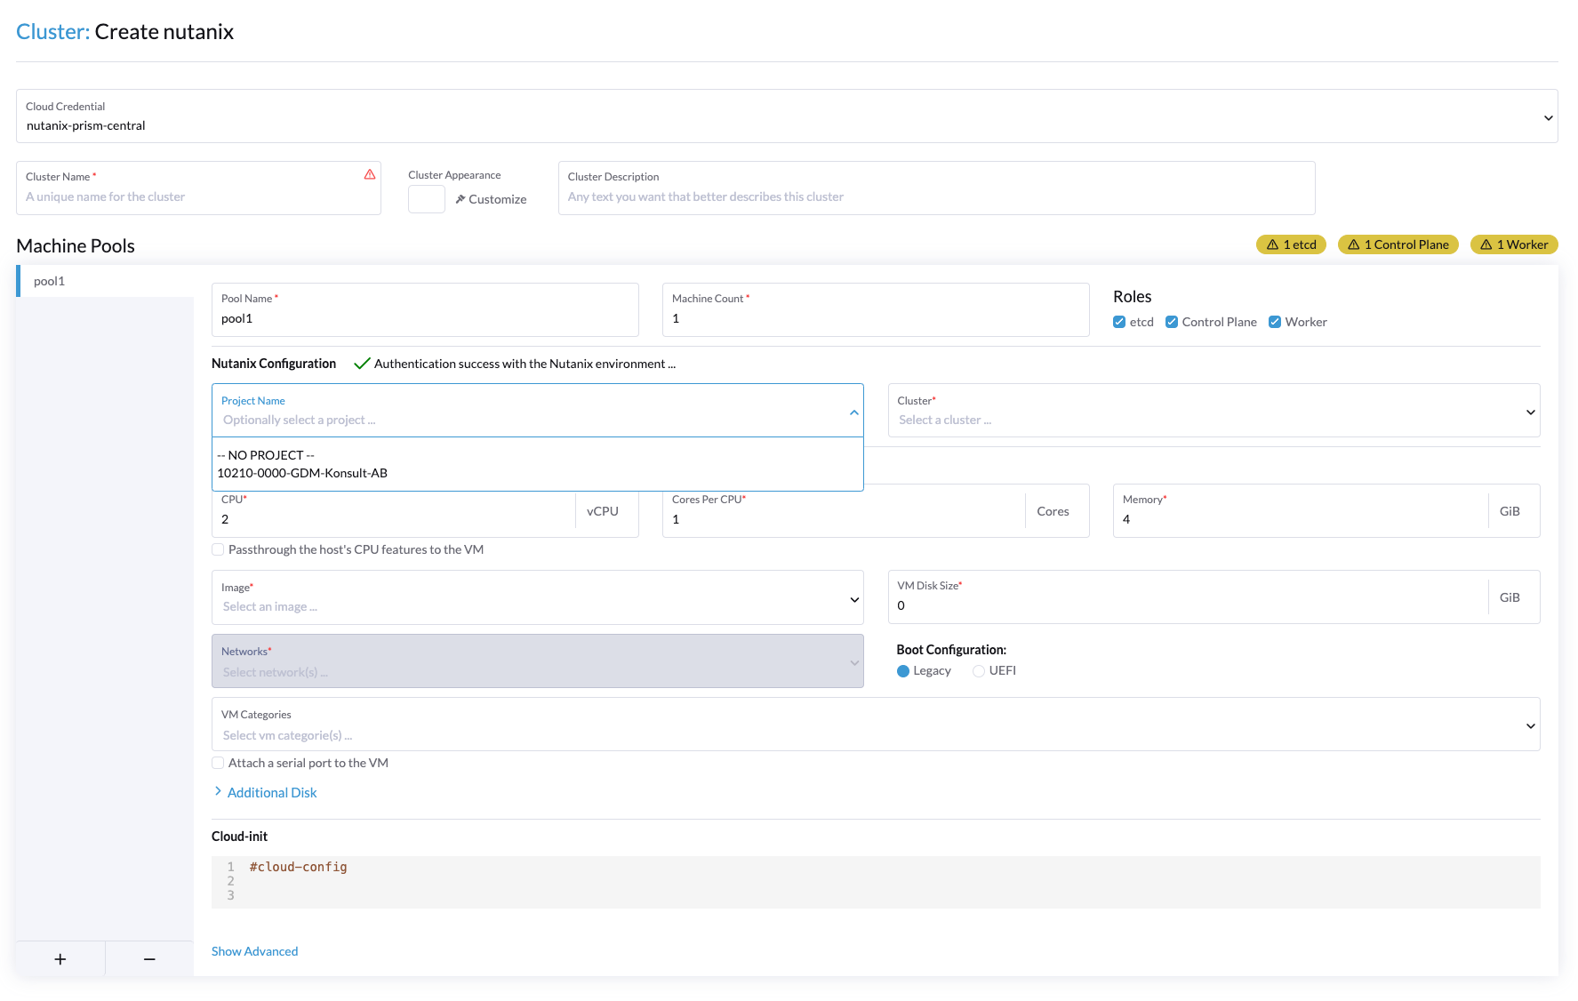Click the Cluster Name warning triangle icon

370,175
